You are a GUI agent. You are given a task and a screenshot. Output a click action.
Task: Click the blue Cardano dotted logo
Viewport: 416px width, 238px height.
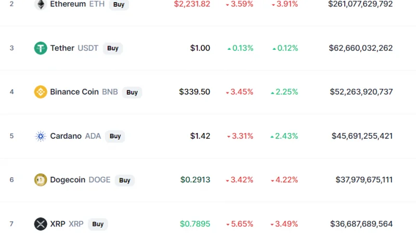point(41,136)
